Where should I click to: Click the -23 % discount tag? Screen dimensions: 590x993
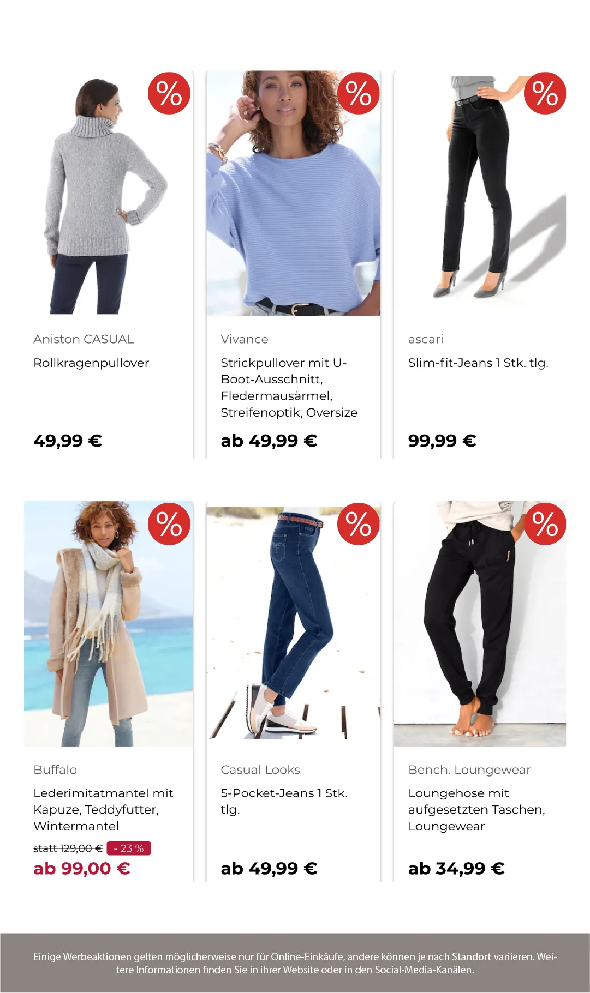[129, 848]
